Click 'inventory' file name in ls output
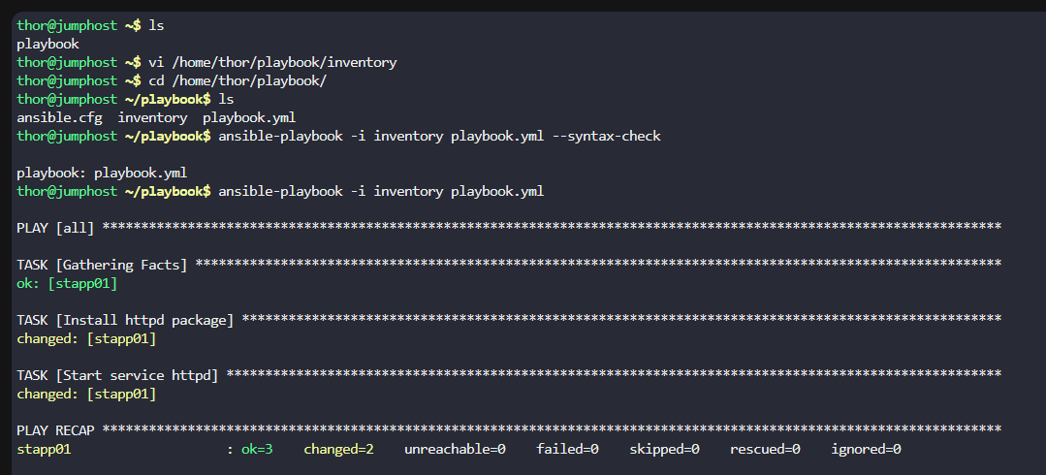Image resolution: width=1046 pixels, height=475 pixels. [x=153, y=118]
